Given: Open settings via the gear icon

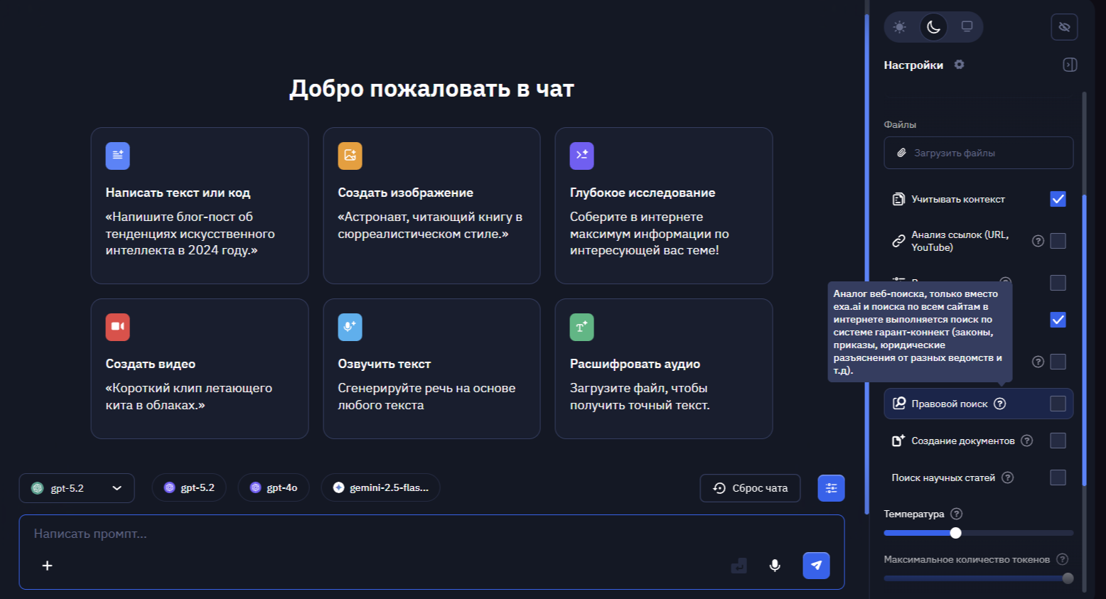Looking at the screenshot, I should (959, 65).
